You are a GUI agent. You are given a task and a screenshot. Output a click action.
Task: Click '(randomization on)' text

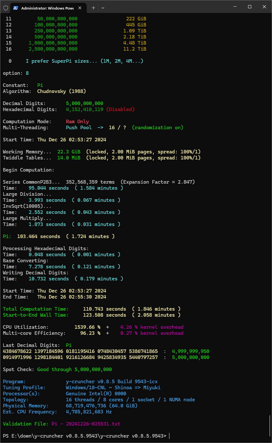(x=158, y=128)
